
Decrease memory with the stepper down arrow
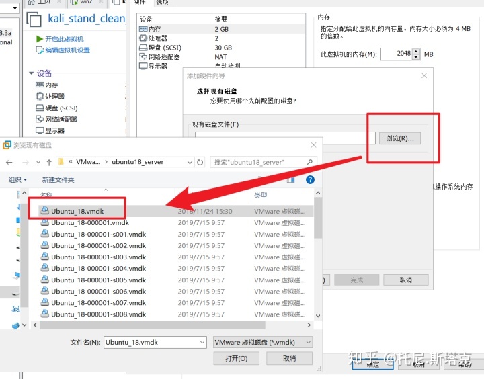416,57
